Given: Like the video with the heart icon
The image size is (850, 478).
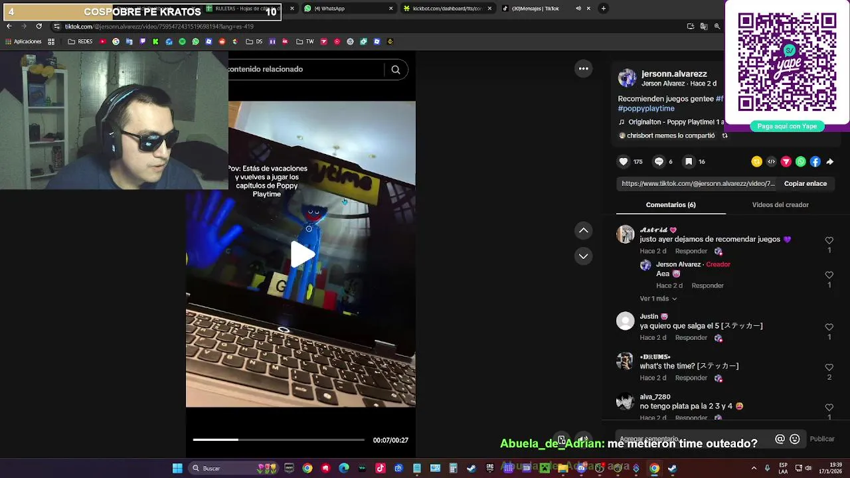Looking at the screenshot, I should pos(624,161).
